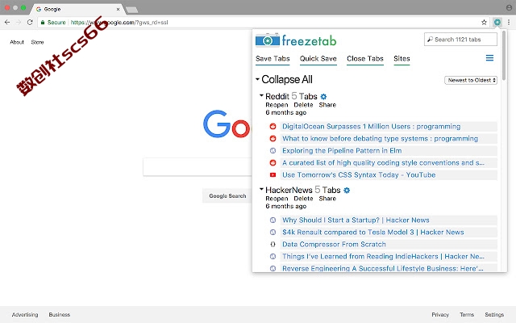Open the Save Tabs tab
This screenshot has height=323, width=516.
[x=273, y=59]
